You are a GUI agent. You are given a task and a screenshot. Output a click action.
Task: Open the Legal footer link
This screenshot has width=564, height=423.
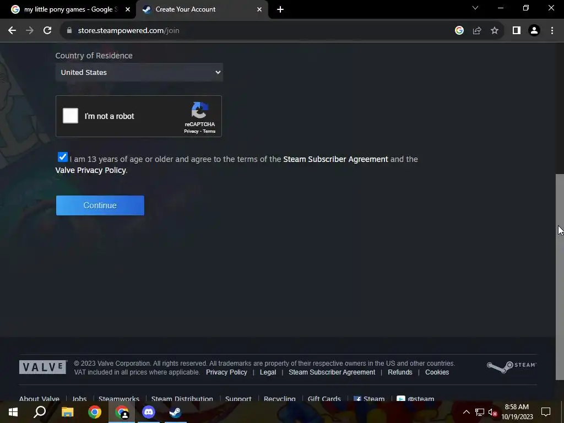(268, 372)
